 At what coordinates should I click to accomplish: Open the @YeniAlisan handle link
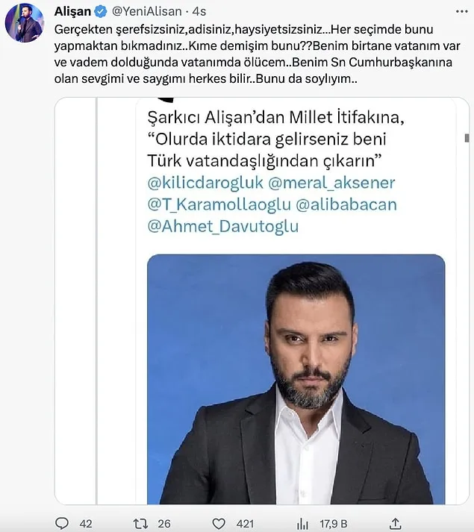pyautogui.click(x=145, y=12)
